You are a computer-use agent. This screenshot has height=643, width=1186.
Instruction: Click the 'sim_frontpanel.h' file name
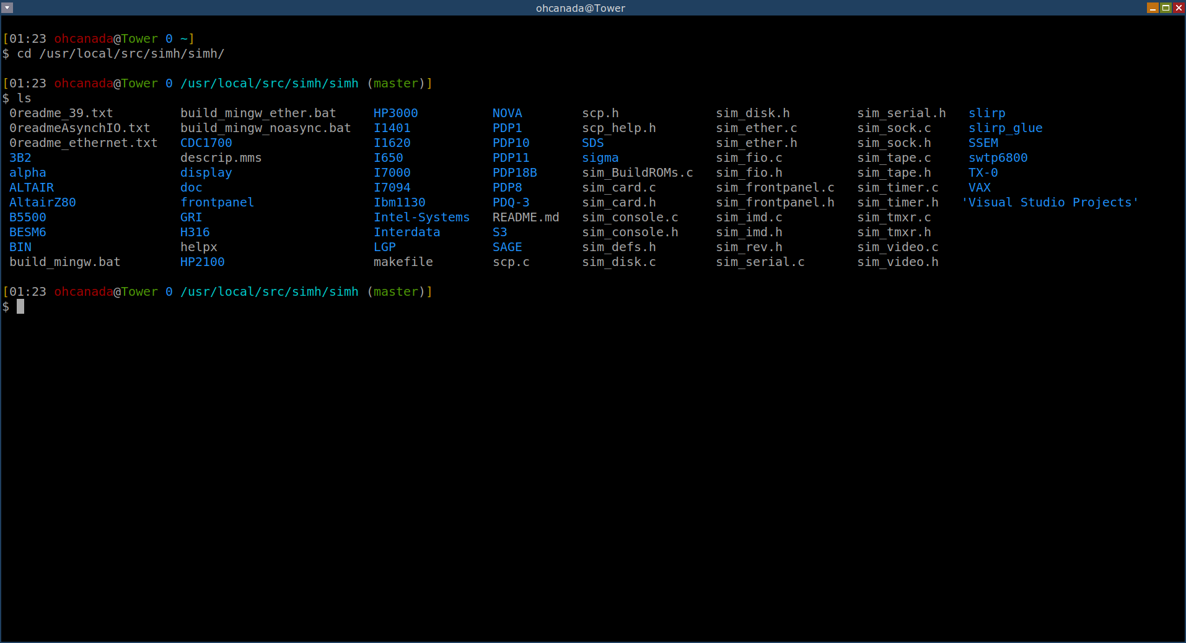point(775,203)
